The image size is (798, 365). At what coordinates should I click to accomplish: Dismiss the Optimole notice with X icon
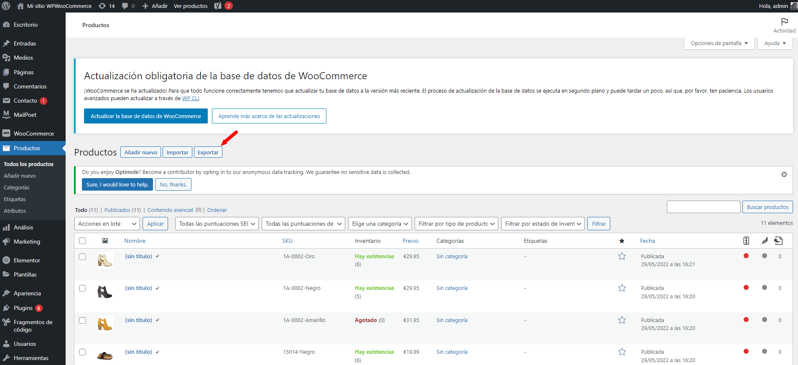784,174
